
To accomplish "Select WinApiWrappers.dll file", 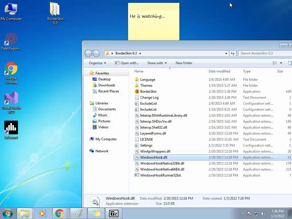I will [x=155, y=151].
